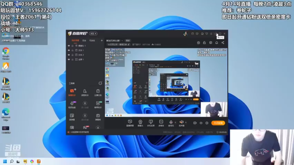Mute the 扬声器 speaker
This screenshot has height=165, width=294.
click(x=181, y=123)
